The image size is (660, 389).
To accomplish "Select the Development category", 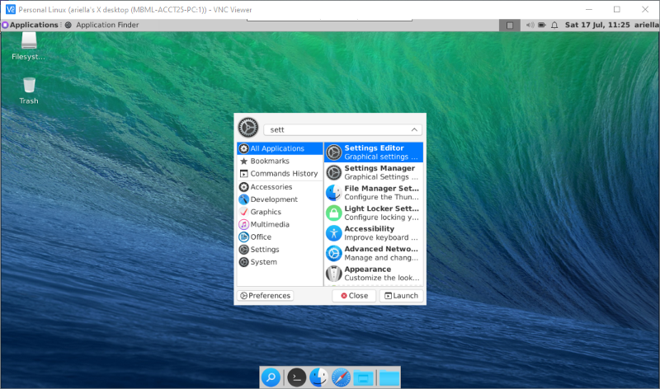I will pos(280,199).
